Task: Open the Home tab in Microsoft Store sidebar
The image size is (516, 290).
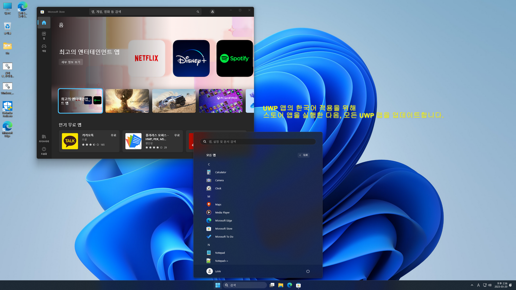Action: 44,23
